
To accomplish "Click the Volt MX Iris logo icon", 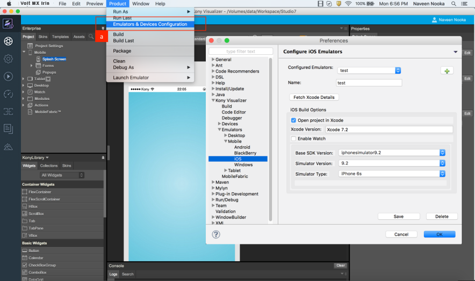I will [x=8, y=24].
